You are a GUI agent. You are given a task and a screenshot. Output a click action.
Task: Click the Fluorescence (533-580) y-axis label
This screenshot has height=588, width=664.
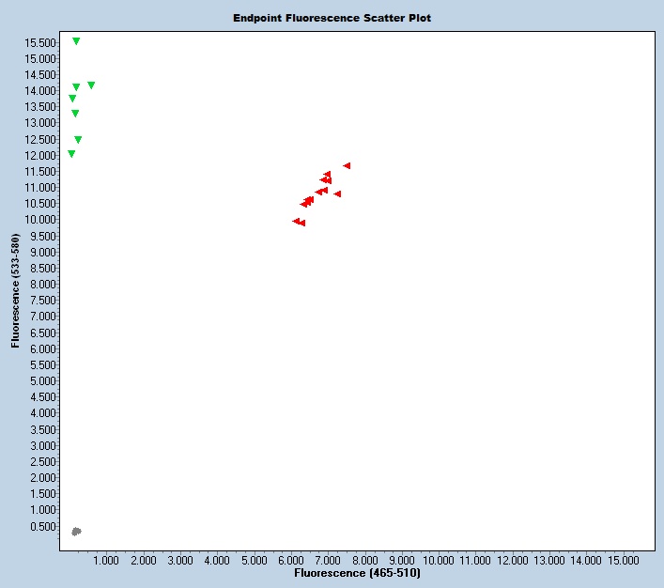tap(16, 290)
